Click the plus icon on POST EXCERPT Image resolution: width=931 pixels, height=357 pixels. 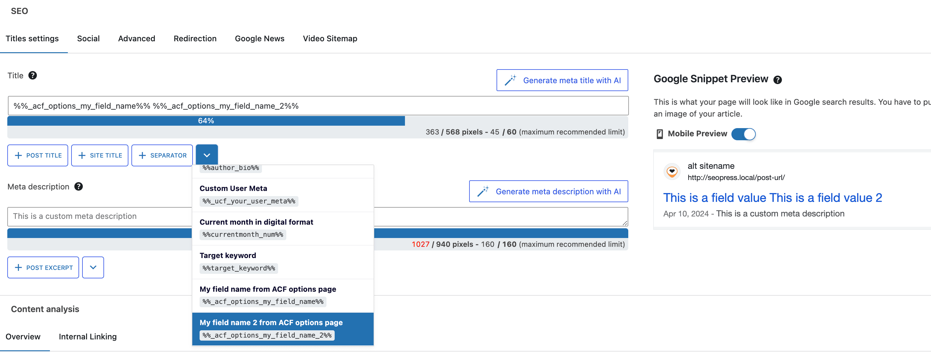click(19, 267)
